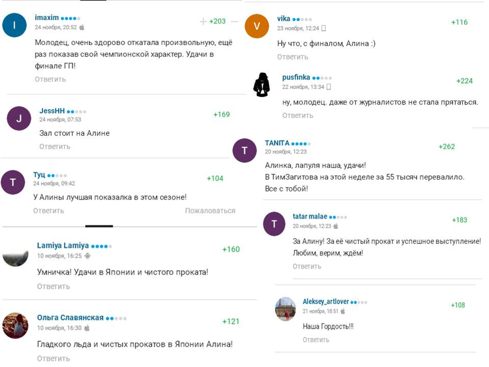Open tatar malae's username link
Screen dimensions: 489x367
[310, 217]
